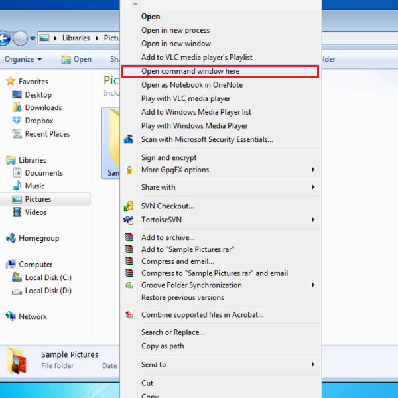Select Play with Windows Media Player
398x398 pixels.
220,126
